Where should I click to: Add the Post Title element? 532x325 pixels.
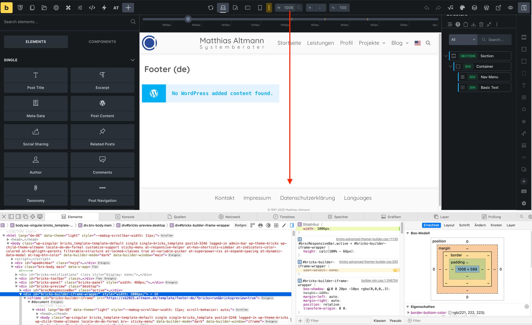[36, 80]
